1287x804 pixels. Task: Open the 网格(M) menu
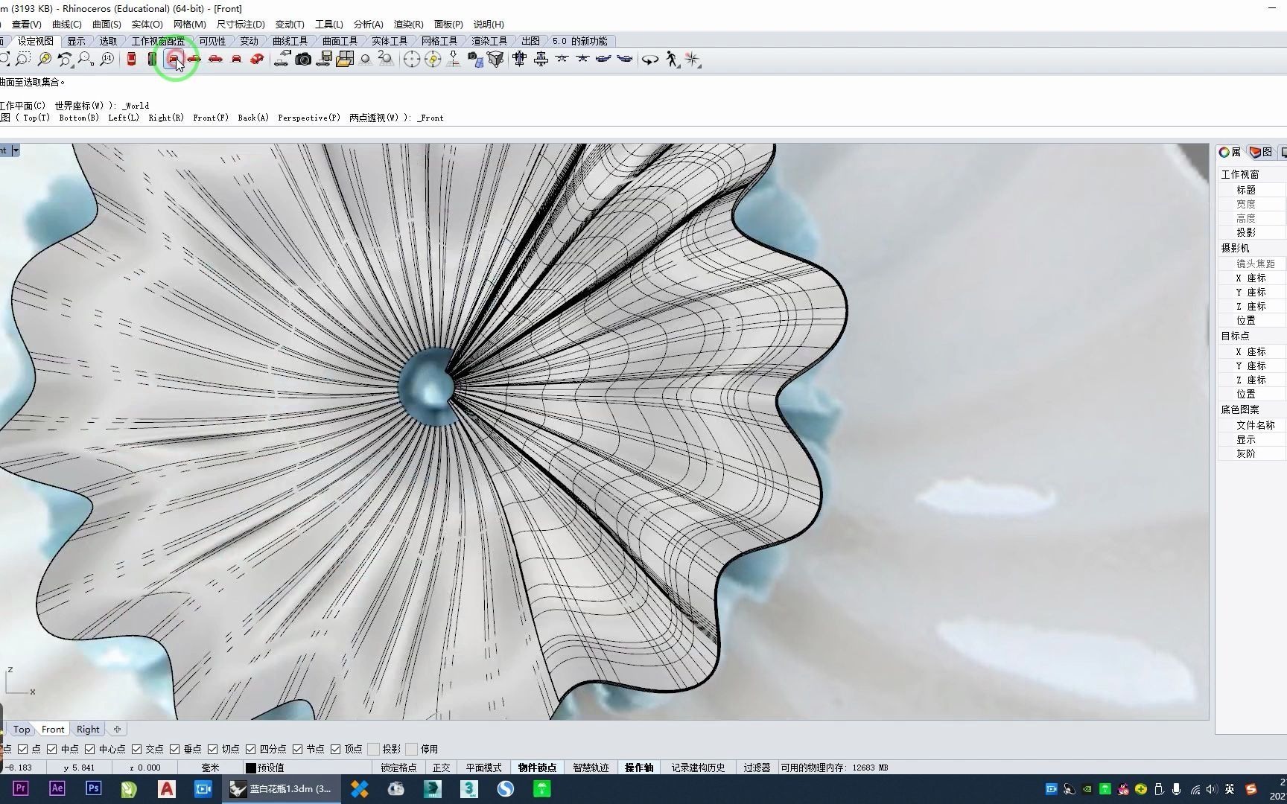[189, 25]
